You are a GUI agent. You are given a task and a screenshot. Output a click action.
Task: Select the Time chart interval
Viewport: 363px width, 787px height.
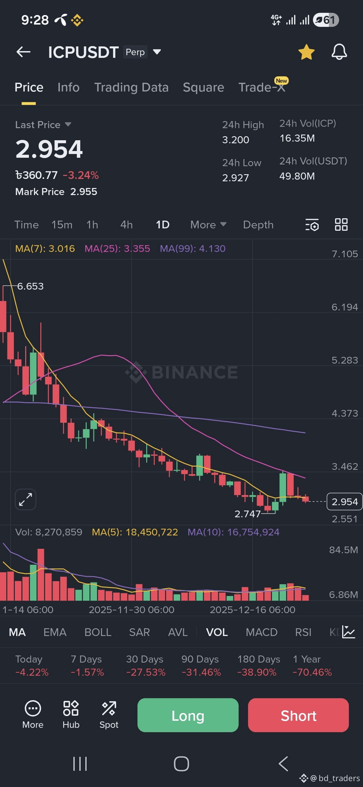coord(27,225)
